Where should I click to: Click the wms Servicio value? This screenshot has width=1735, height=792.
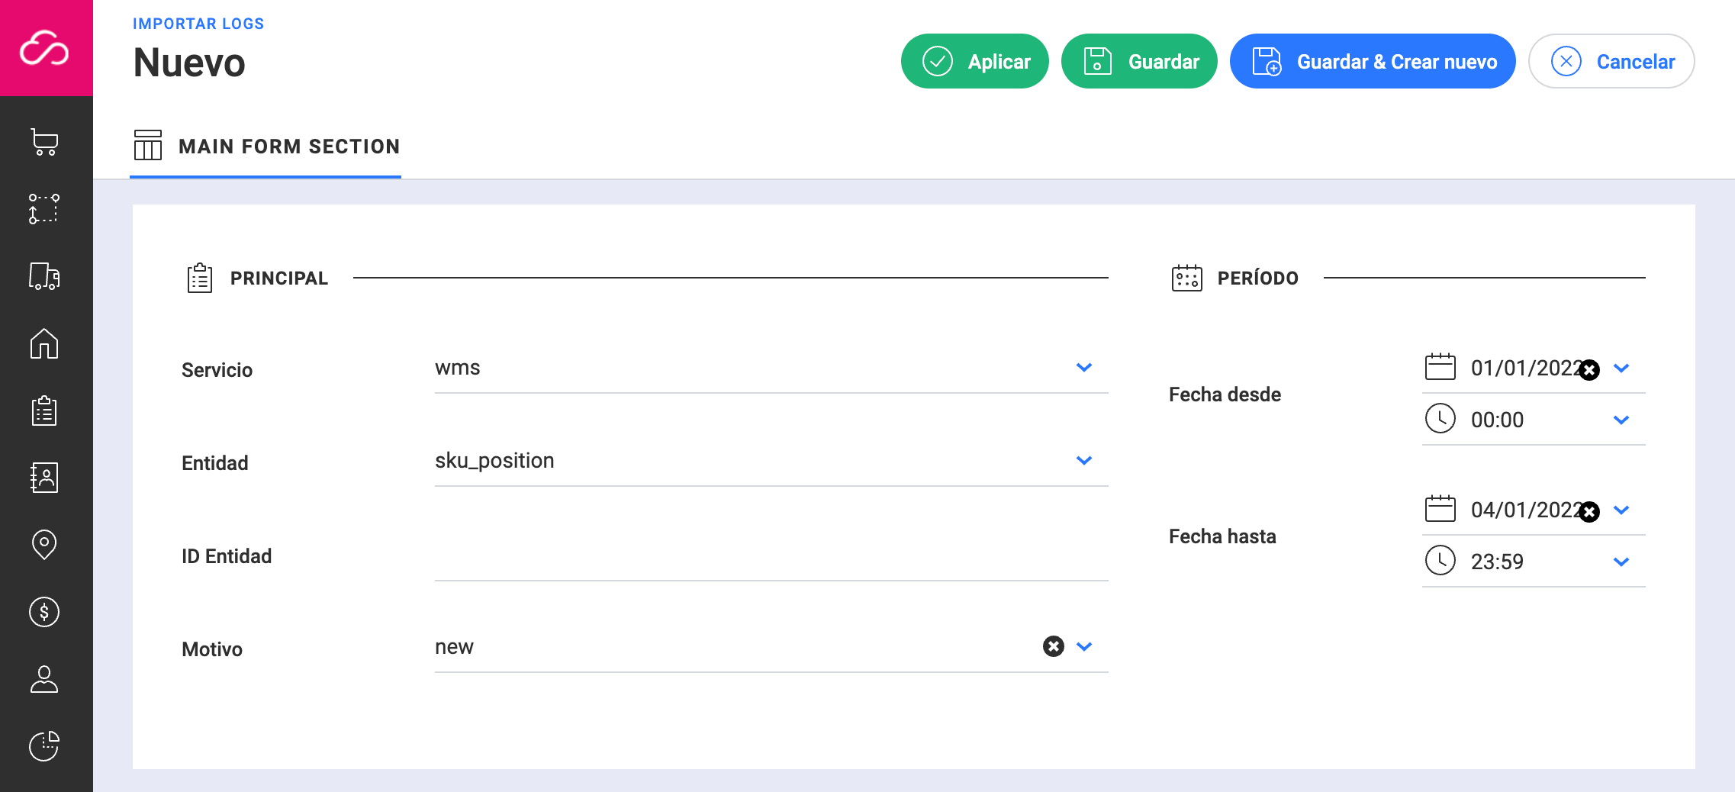458,368
